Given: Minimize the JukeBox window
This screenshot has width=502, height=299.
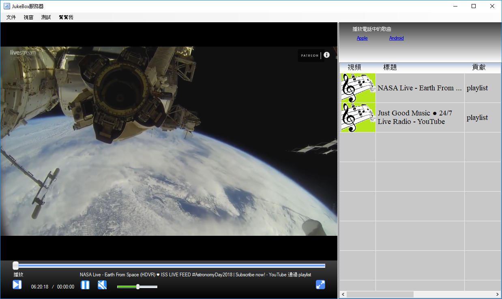Looking at the screenshot, I should tap(455, 6).
